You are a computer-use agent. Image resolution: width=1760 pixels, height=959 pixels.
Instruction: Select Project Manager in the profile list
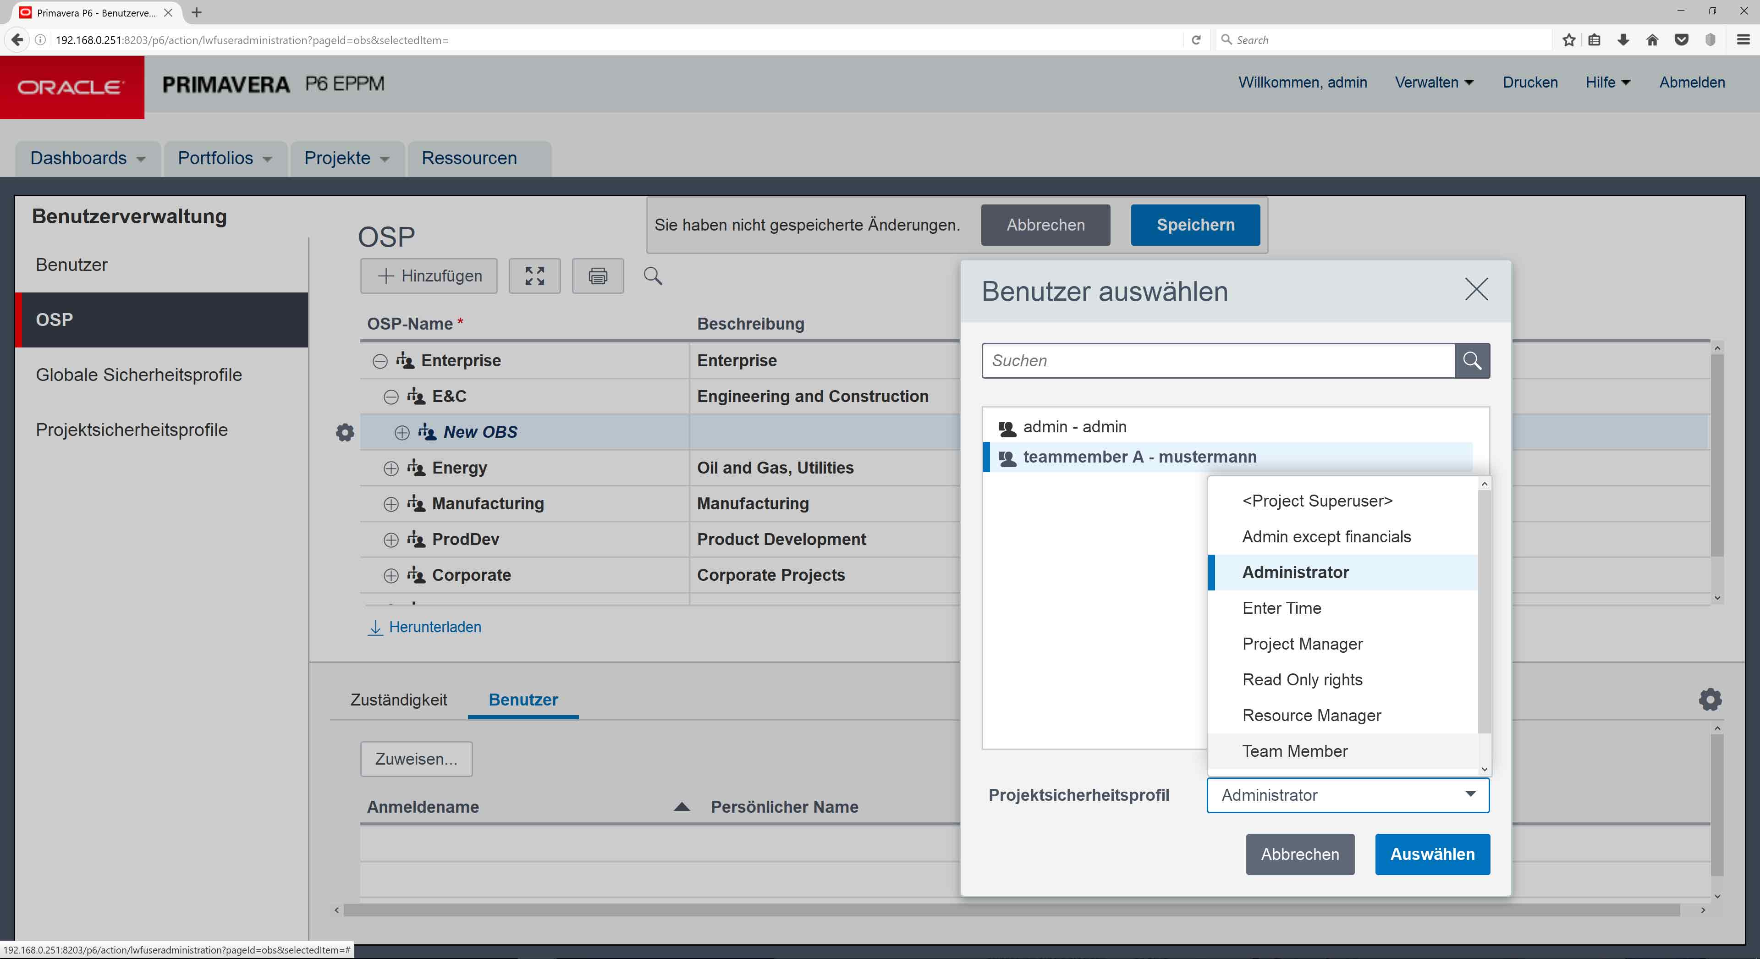[1302, 644]
